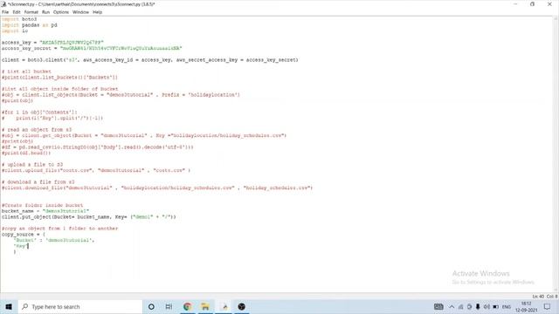Viewport: 559px width, 314px height.
Task: Open Cortana circle icon on taskbar
Action: coord(151,306)
